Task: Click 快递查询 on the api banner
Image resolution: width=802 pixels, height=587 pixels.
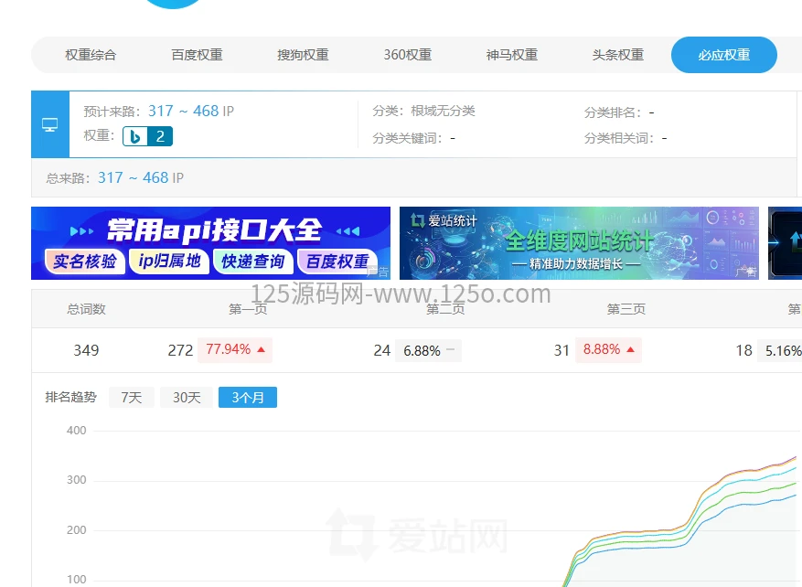Action: (x=253, y=261)
